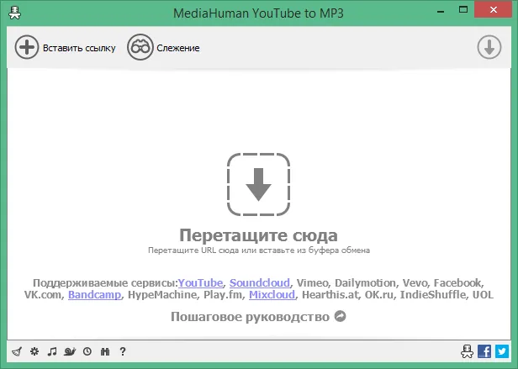Click the 'Вставить ссылку' label

(x=79, y=48)
